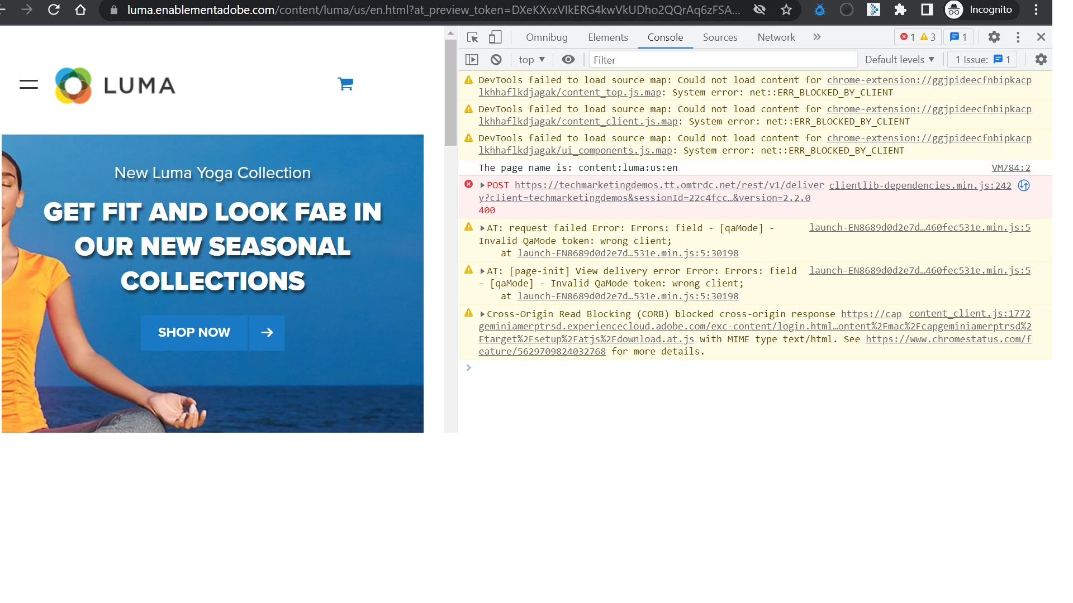Open the console settings gear icon
This screenshot has width=1073, height=603.
click(1041, 60)
